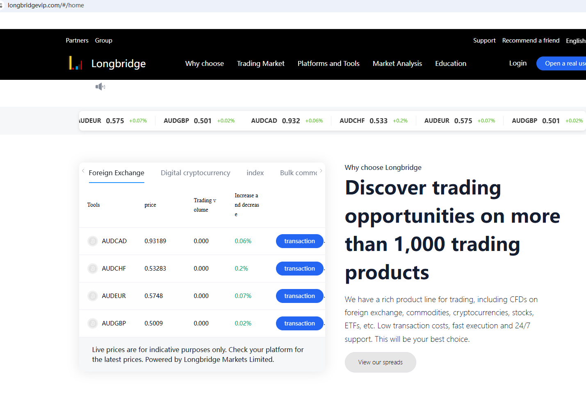Click the Trading volume column header
This screenshot has height=393, width=586.
pos(205,205)
